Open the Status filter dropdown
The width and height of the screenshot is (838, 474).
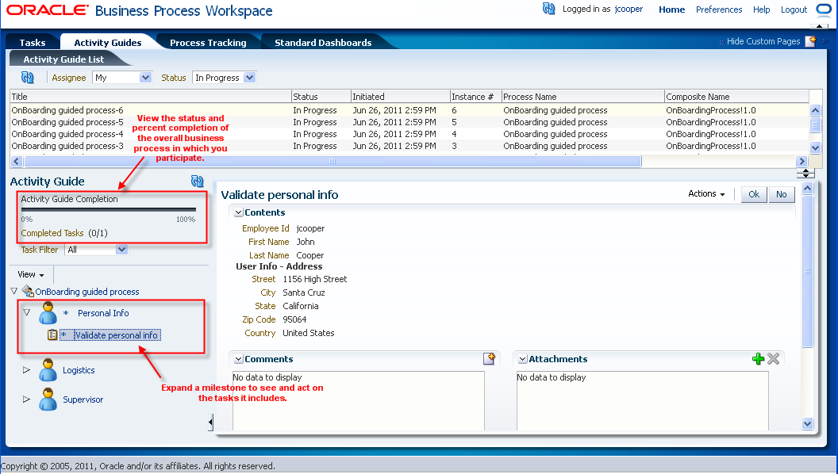[x=250, y=78]
